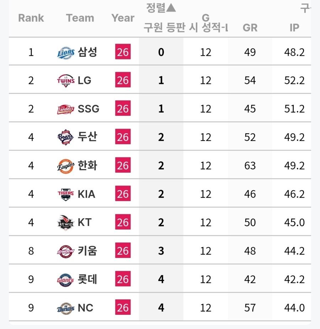320x329 pixels.
Task: Click the Lotte Giants team logo
Action: click(66, 280)
